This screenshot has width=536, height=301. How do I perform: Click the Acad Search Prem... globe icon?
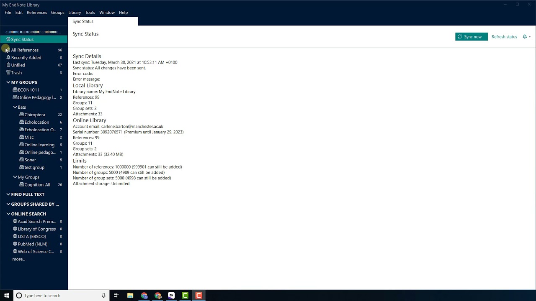15,222
